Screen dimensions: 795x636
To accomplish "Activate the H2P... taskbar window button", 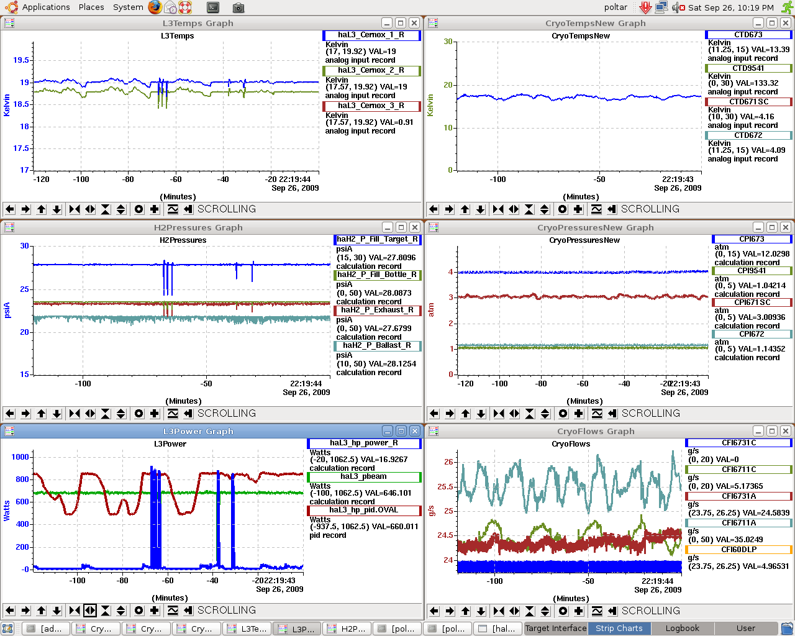I will [347, 629].
